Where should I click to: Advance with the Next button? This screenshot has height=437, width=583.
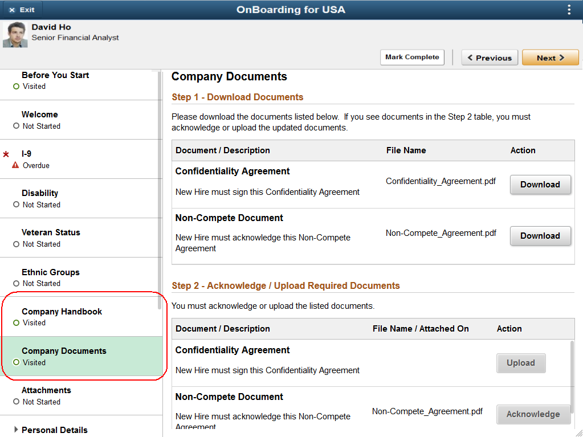551,58
